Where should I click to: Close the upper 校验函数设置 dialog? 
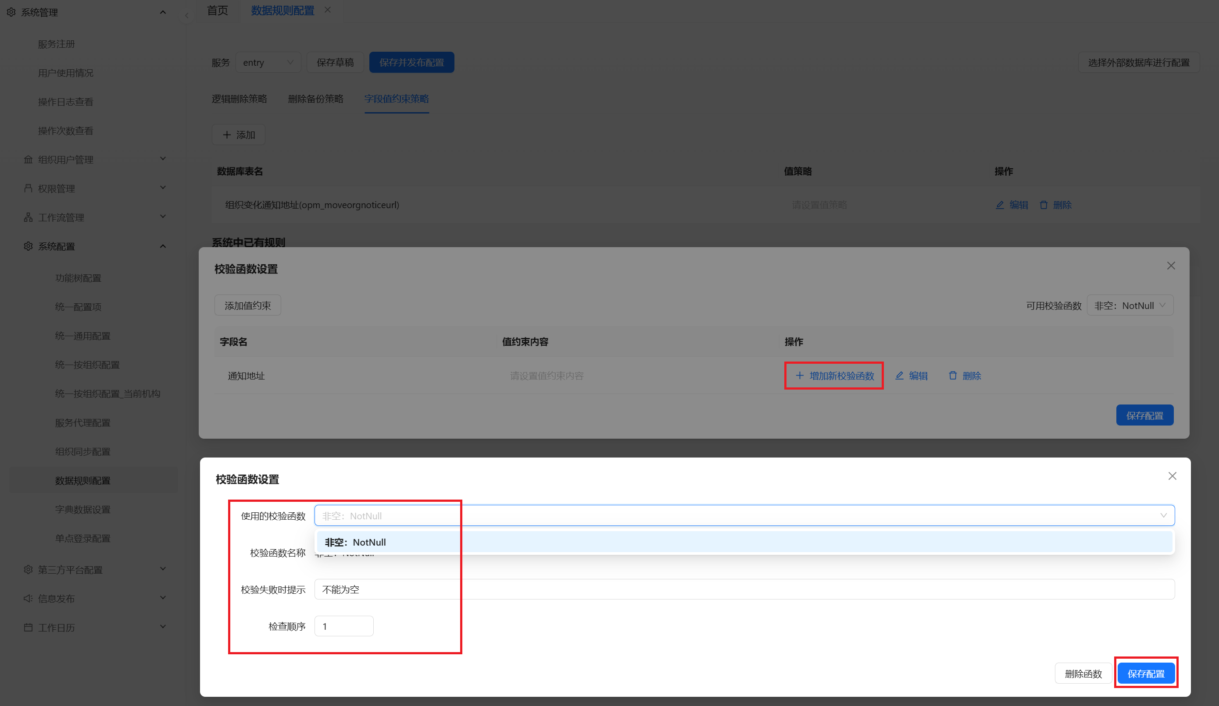tap(1171, 266)
